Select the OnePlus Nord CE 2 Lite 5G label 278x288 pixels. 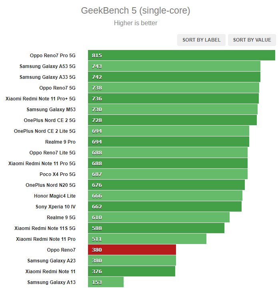click(x=45, y=131)
